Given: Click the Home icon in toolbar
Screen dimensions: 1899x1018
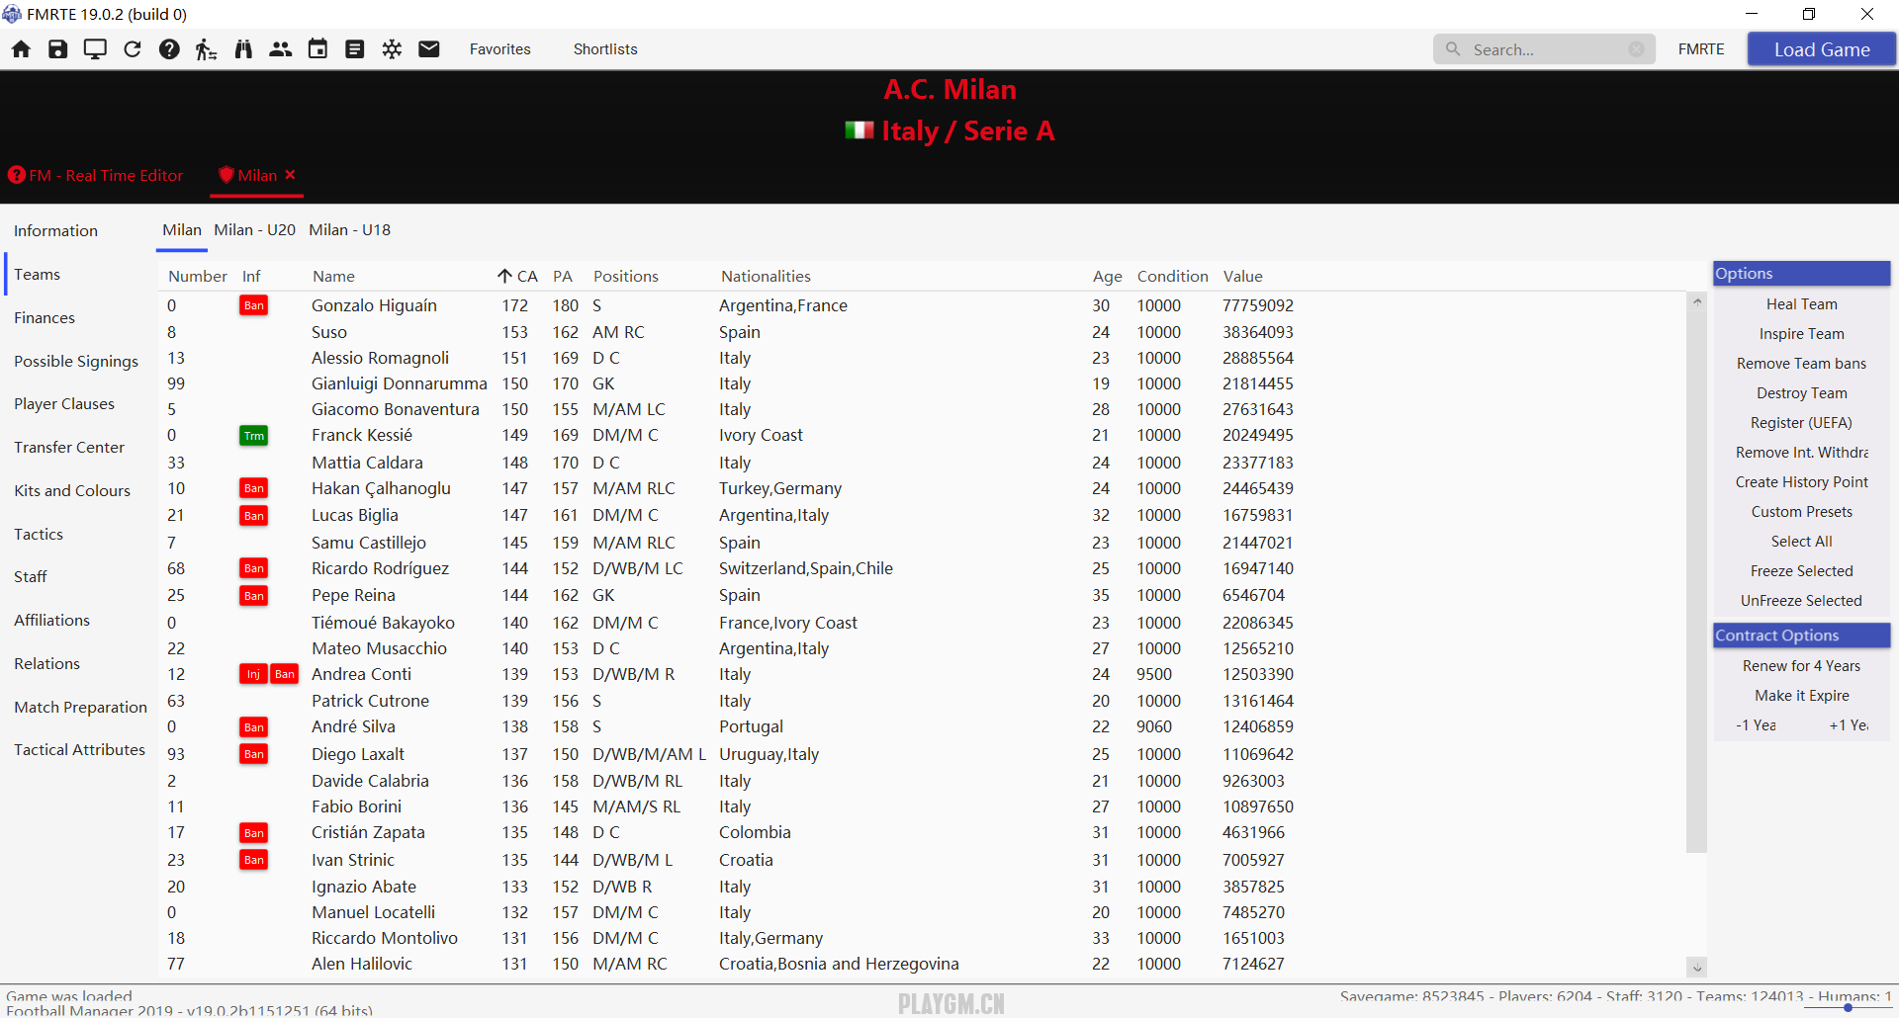Looking at the screenshot, I should [x=21, y=49].
